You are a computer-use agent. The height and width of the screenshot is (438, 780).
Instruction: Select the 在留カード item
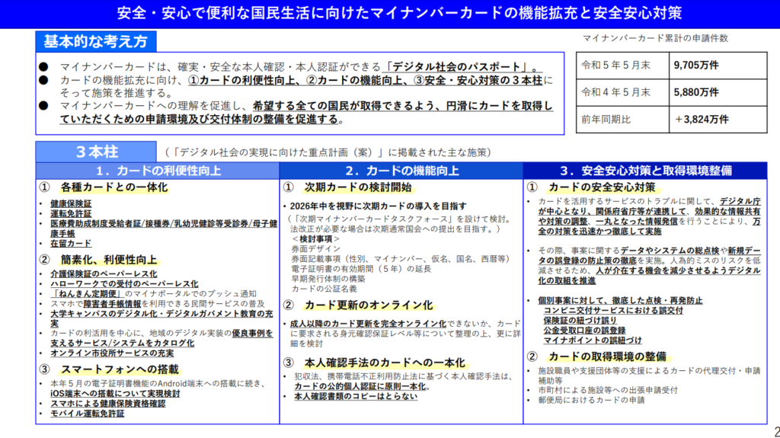[71, 244]
